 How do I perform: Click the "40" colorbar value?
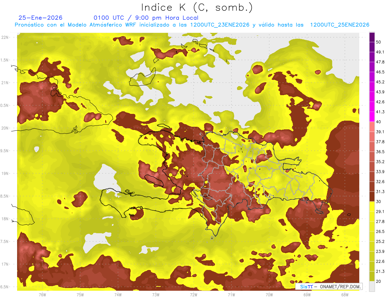[x=379, y=122]
